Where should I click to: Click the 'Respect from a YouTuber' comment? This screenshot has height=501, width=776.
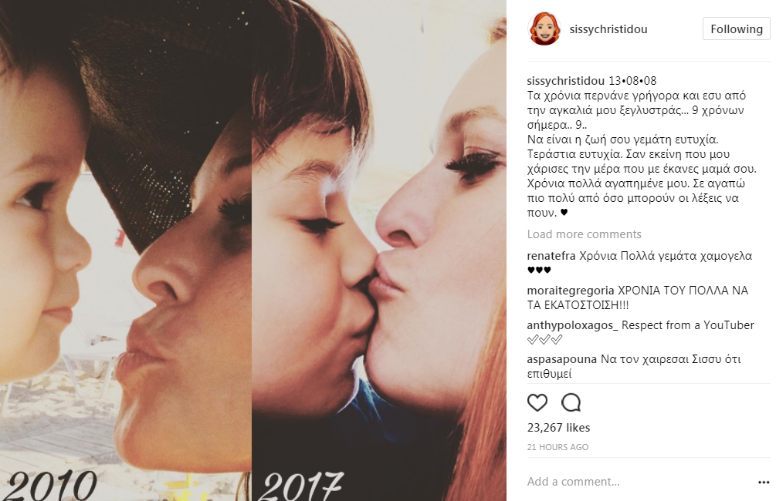[x=688, y=325]
